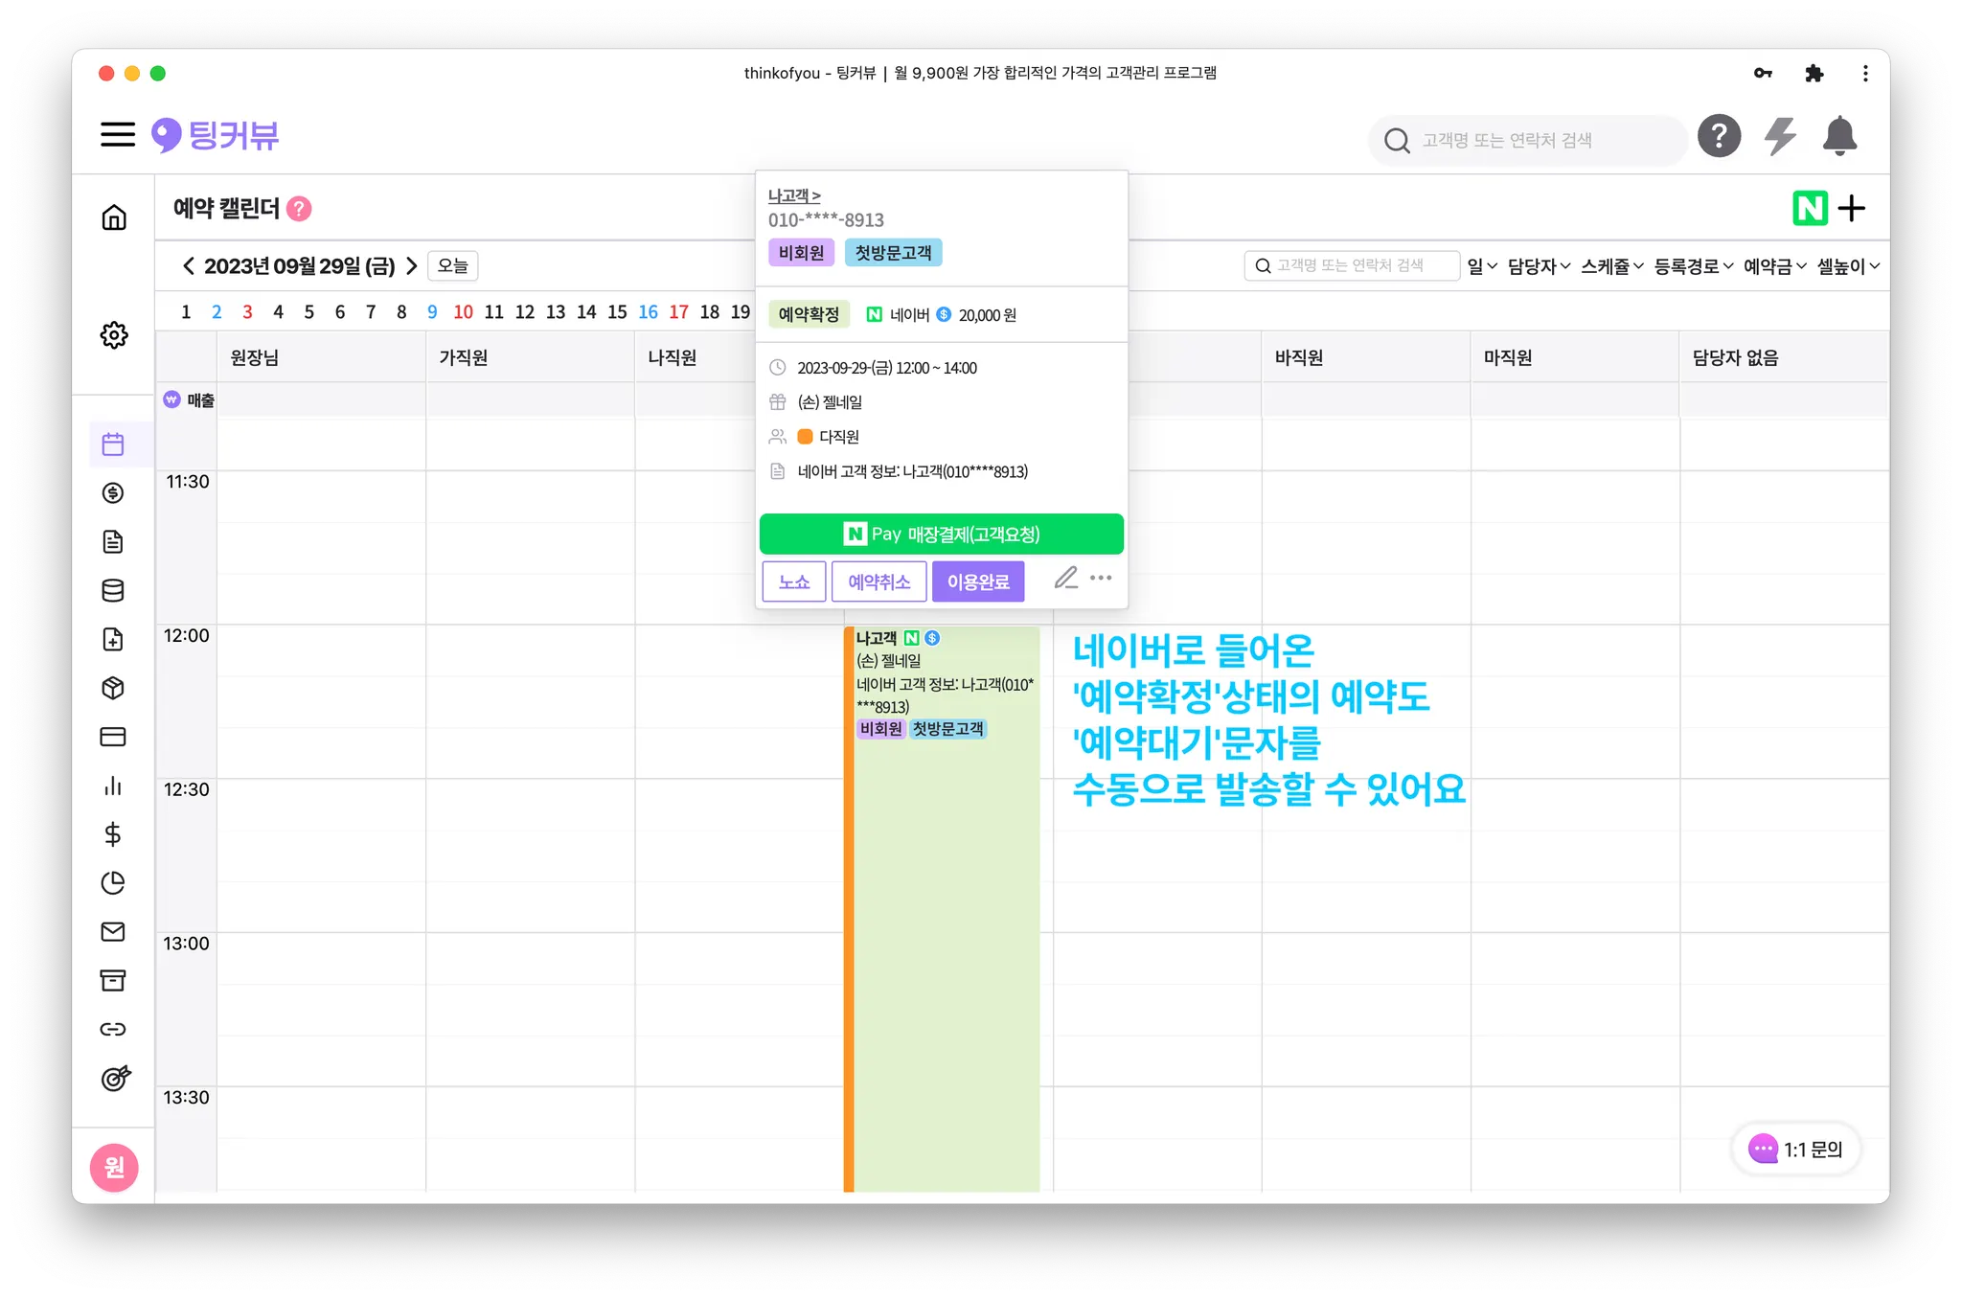Click the calendar customer search field

(x=1351, y=265)
